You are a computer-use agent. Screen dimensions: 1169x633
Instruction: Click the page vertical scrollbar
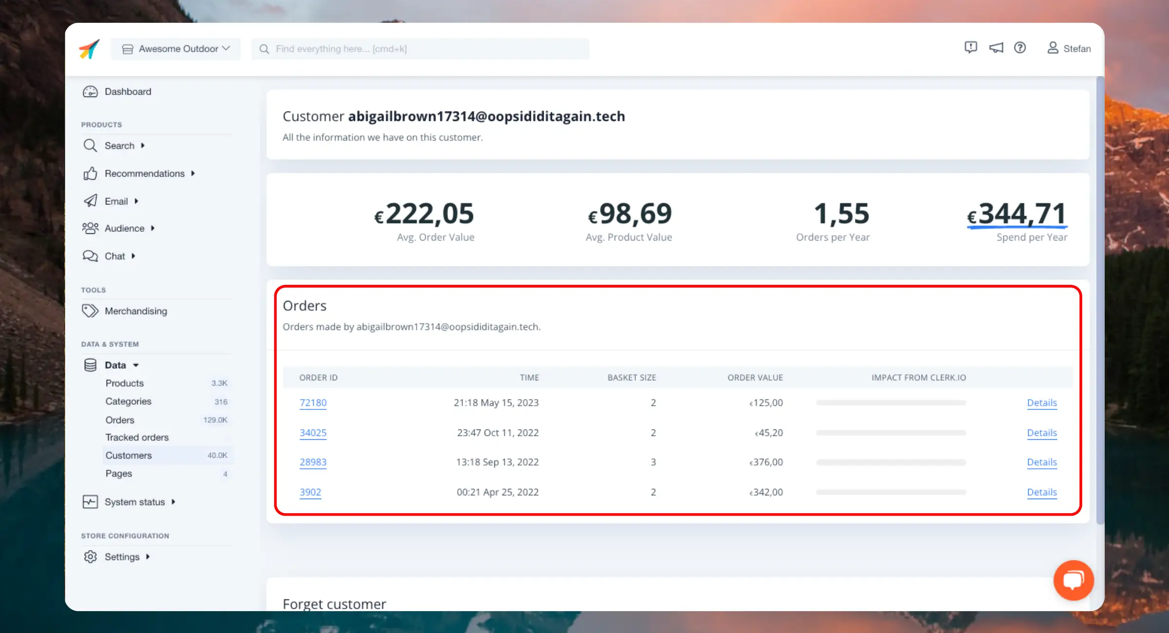point(1100,300)
